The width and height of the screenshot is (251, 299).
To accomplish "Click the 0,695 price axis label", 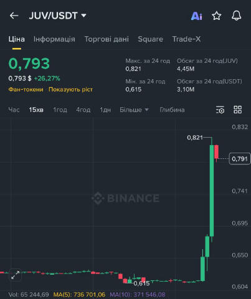I will [x=240, y=223].
